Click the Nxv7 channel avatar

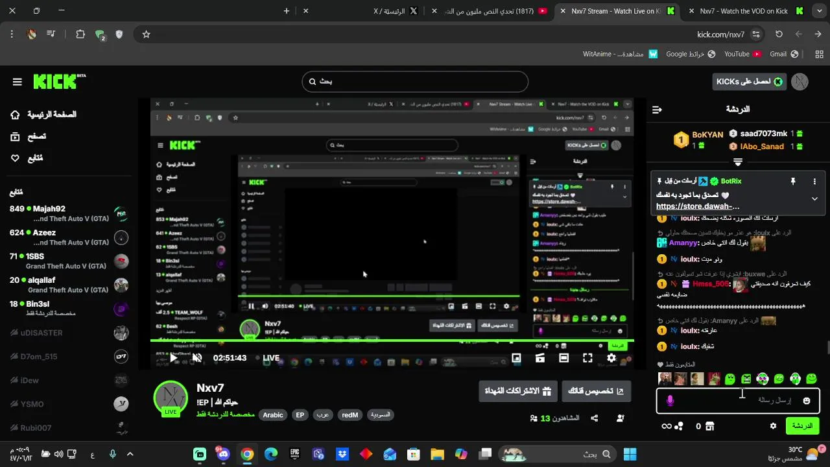[x=171, y=398]
